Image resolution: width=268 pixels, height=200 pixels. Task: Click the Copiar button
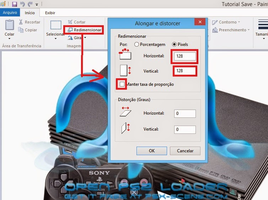28,30
